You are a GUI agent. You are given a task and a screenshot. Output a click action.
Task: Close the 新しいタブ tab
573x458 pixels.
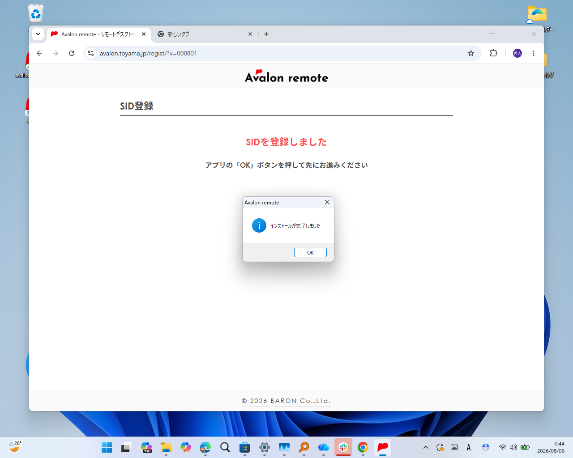click(250, 34)
